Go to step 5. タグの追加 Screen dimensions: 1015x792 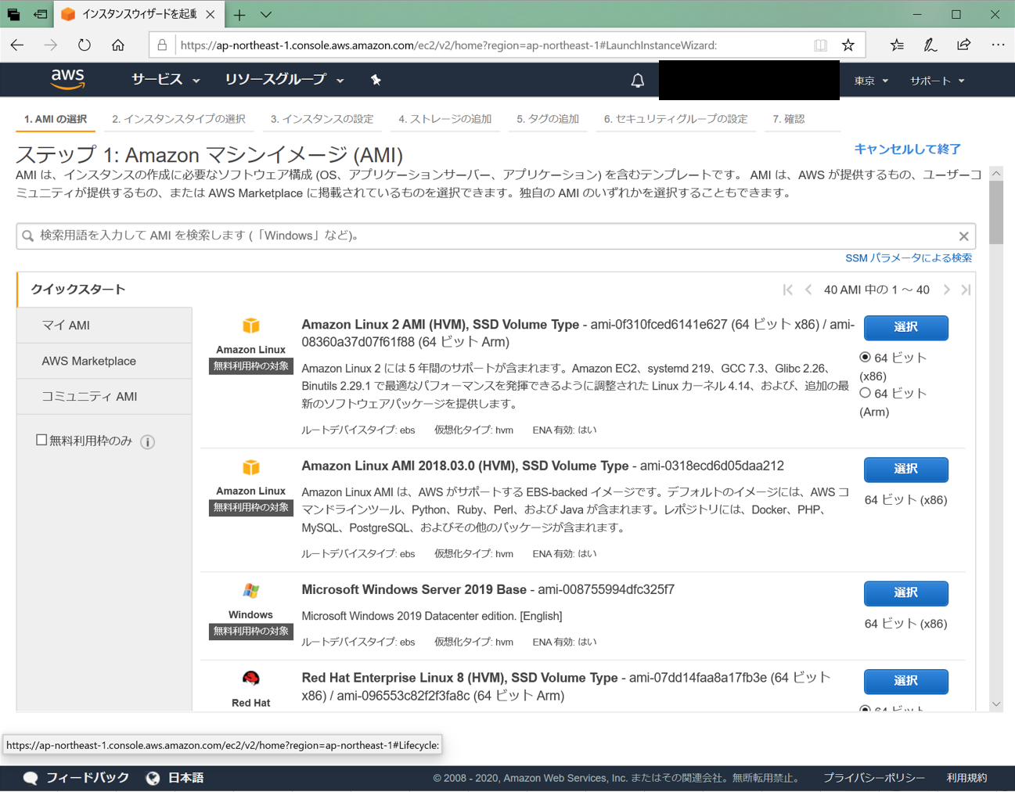click(x=548, y=119)
